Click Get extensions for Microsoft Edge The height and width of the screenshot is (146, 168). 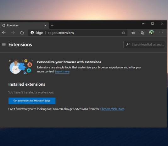pyautogui.click(x=32, y=101)
